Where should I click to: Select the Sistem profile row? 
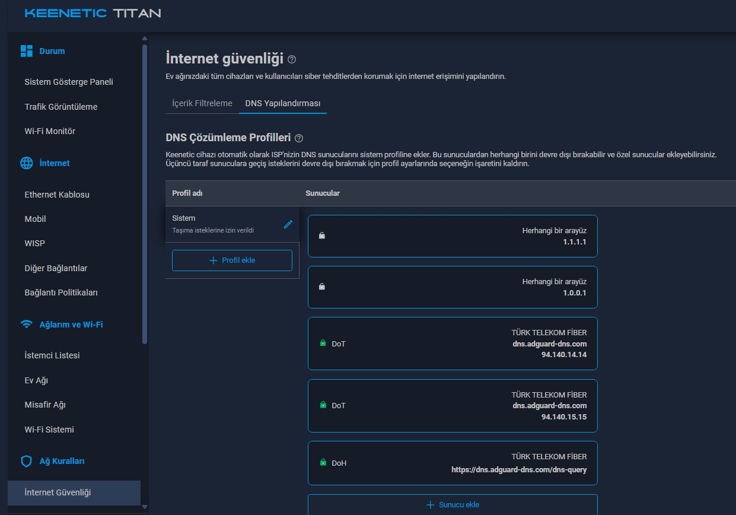coord(232,224)
